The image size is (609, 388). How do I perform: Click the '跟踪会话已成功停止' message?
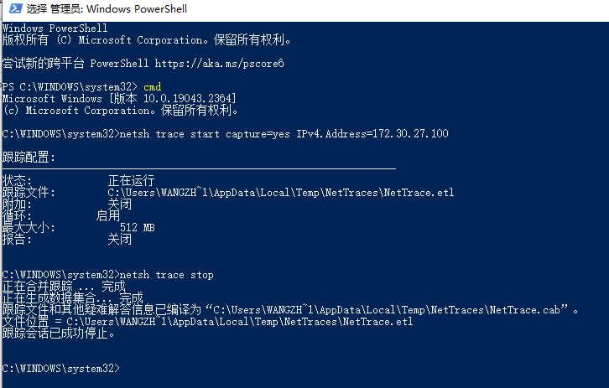coord(59,334)
